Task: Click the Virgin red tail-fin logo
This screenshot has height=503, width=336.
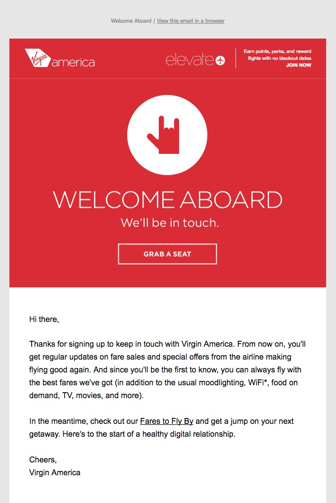Action: [38, 58]
